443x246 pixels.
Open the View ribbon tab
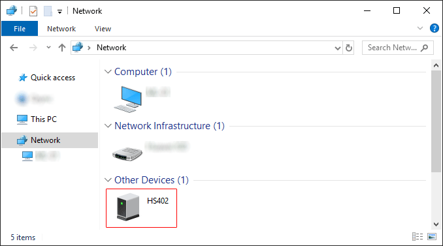(x=103, y=29)
